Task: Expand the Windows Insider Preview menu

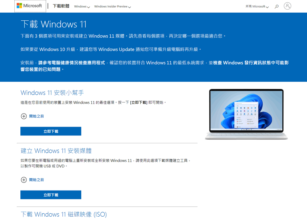Action: [113, 7]
